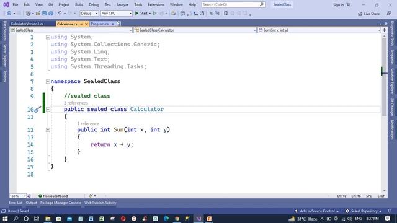This screenshot has height=223, width=397.
Task: Open the Git menu
Action: [x=51, y=4]
